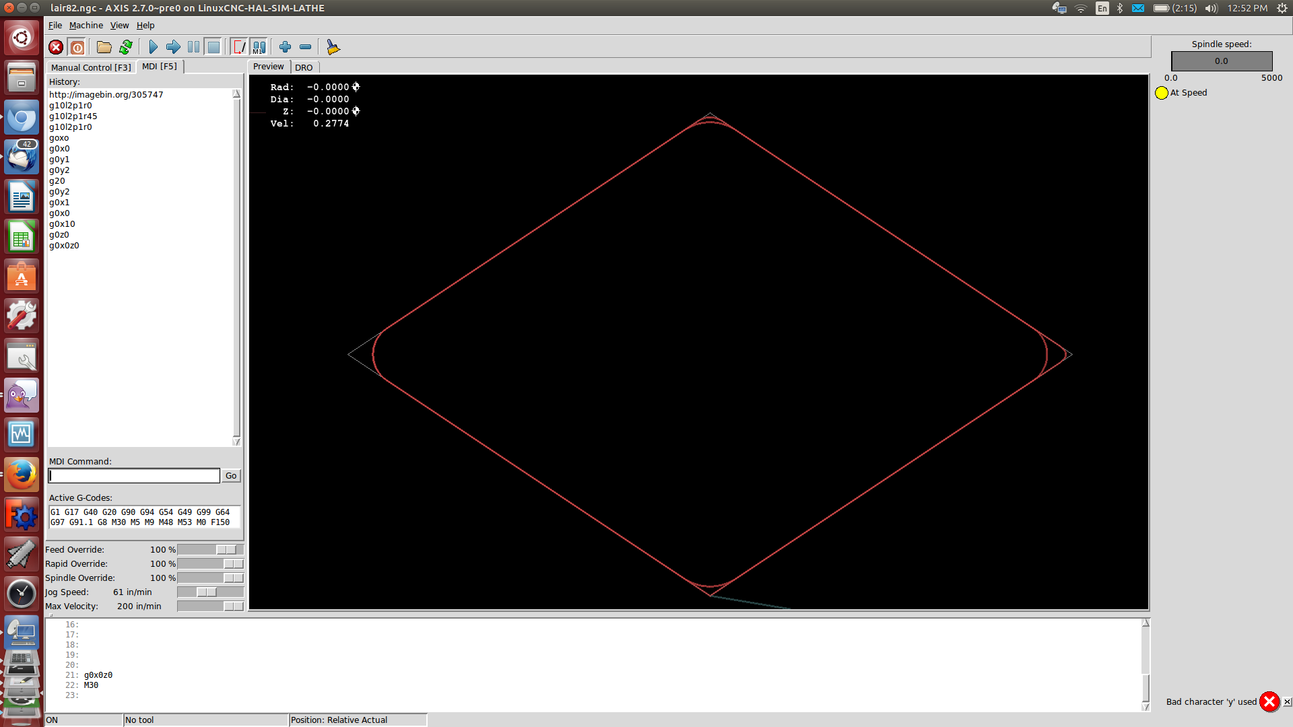Viewport: 1293px width, 727px height.
Task: Toggle the emergency stop button
Action: (56, 47)
